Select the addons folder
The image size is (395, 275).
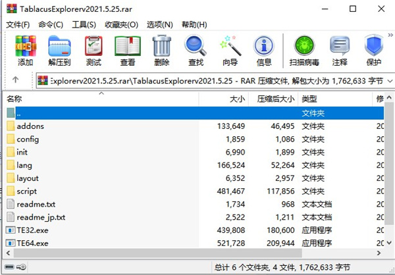(x=194, y=126)
